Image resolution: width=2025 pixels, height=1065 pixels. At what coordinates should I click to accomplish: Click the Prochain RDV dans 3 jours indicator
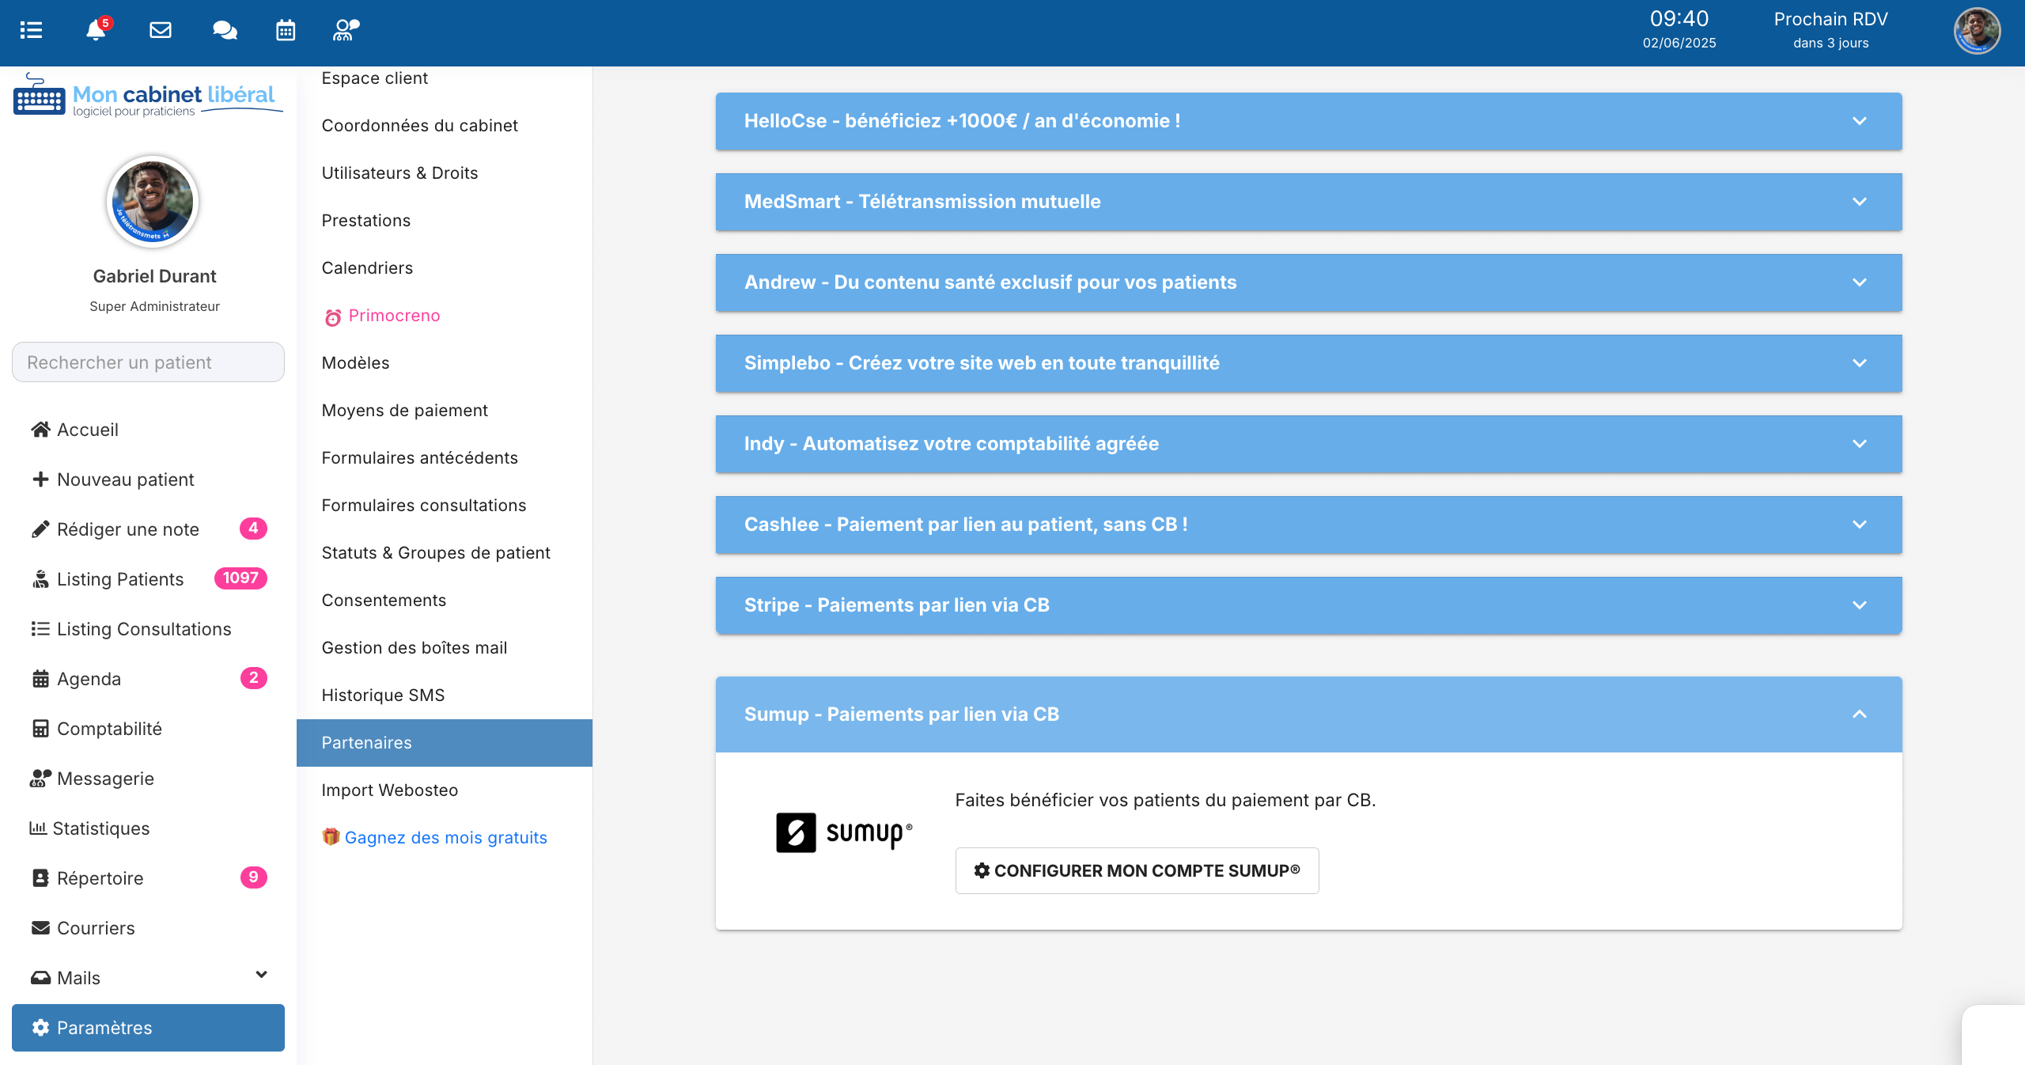pos(1830,30)
